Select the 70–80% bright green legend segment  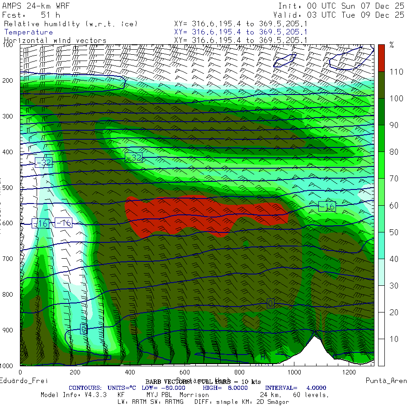pos(381,165)
